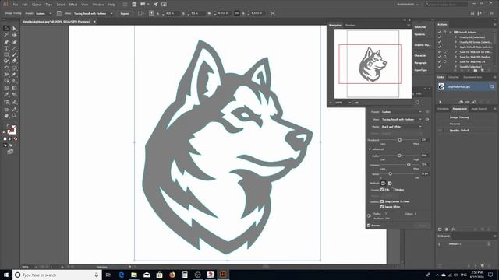Viewport: 499px width, 280px height.
Task: Open Image Trace panel icon in control bar
Action: [59, 13]
